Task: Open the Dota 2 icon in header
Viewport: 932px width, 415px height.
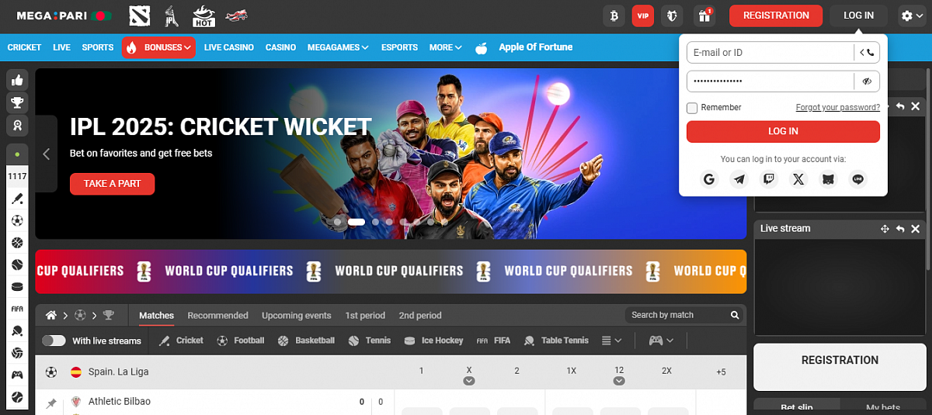Action: point(139,16)
